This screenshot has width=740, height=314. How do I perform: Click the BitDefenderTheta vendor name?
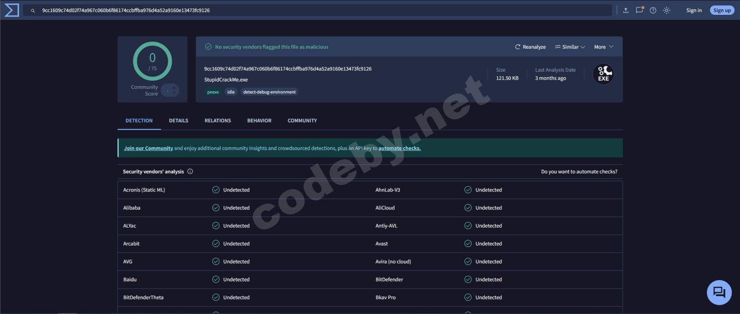[x=143, y=298]
